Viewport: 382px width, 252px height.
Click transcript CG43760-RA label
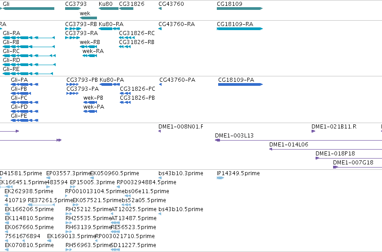(x=176, y=24)
